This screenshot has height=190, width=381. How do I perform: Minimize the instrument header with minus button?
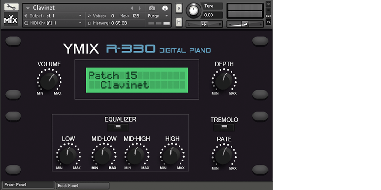[268, 10]
